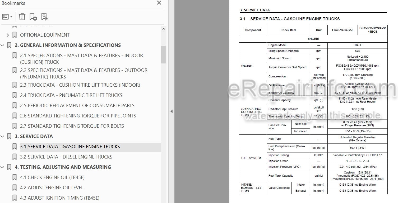
Task: Delete the selected bookmark with trash icon
Action: 22,17
